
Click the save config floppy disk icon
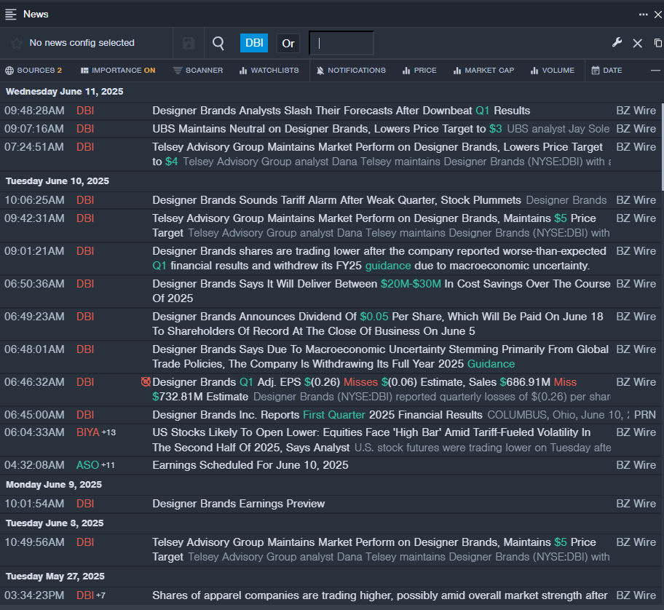(189, 43)
